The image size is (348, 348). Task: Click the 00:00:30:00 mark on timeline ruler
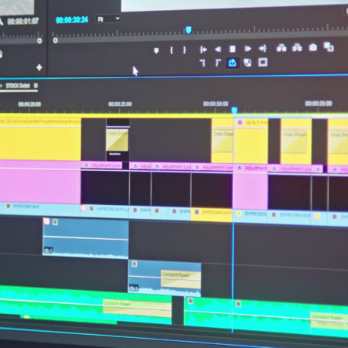pyautogui.click(x=216, y=104)
